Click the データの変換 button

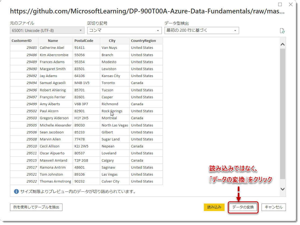point(243,207)
